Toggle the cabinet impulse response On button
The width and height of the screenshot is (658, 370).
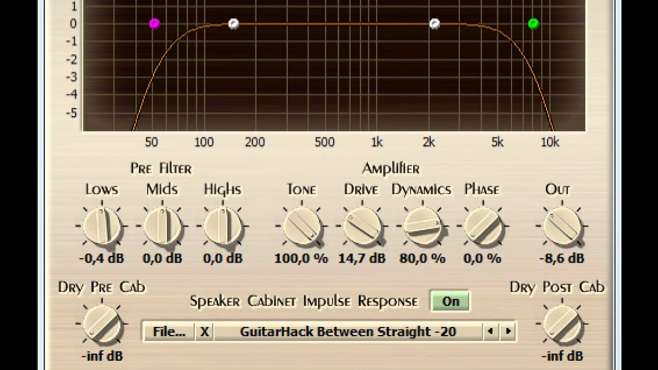click(450, 301)
